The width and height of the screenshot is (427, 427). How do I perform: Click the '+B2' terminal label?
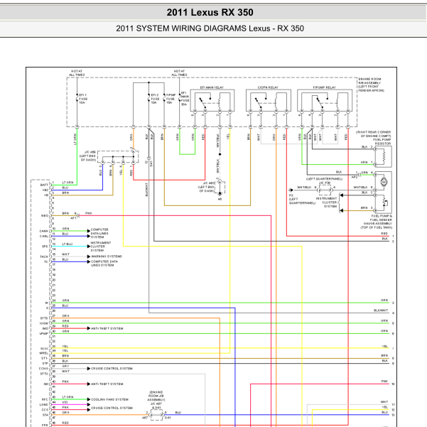click(45, 190)
